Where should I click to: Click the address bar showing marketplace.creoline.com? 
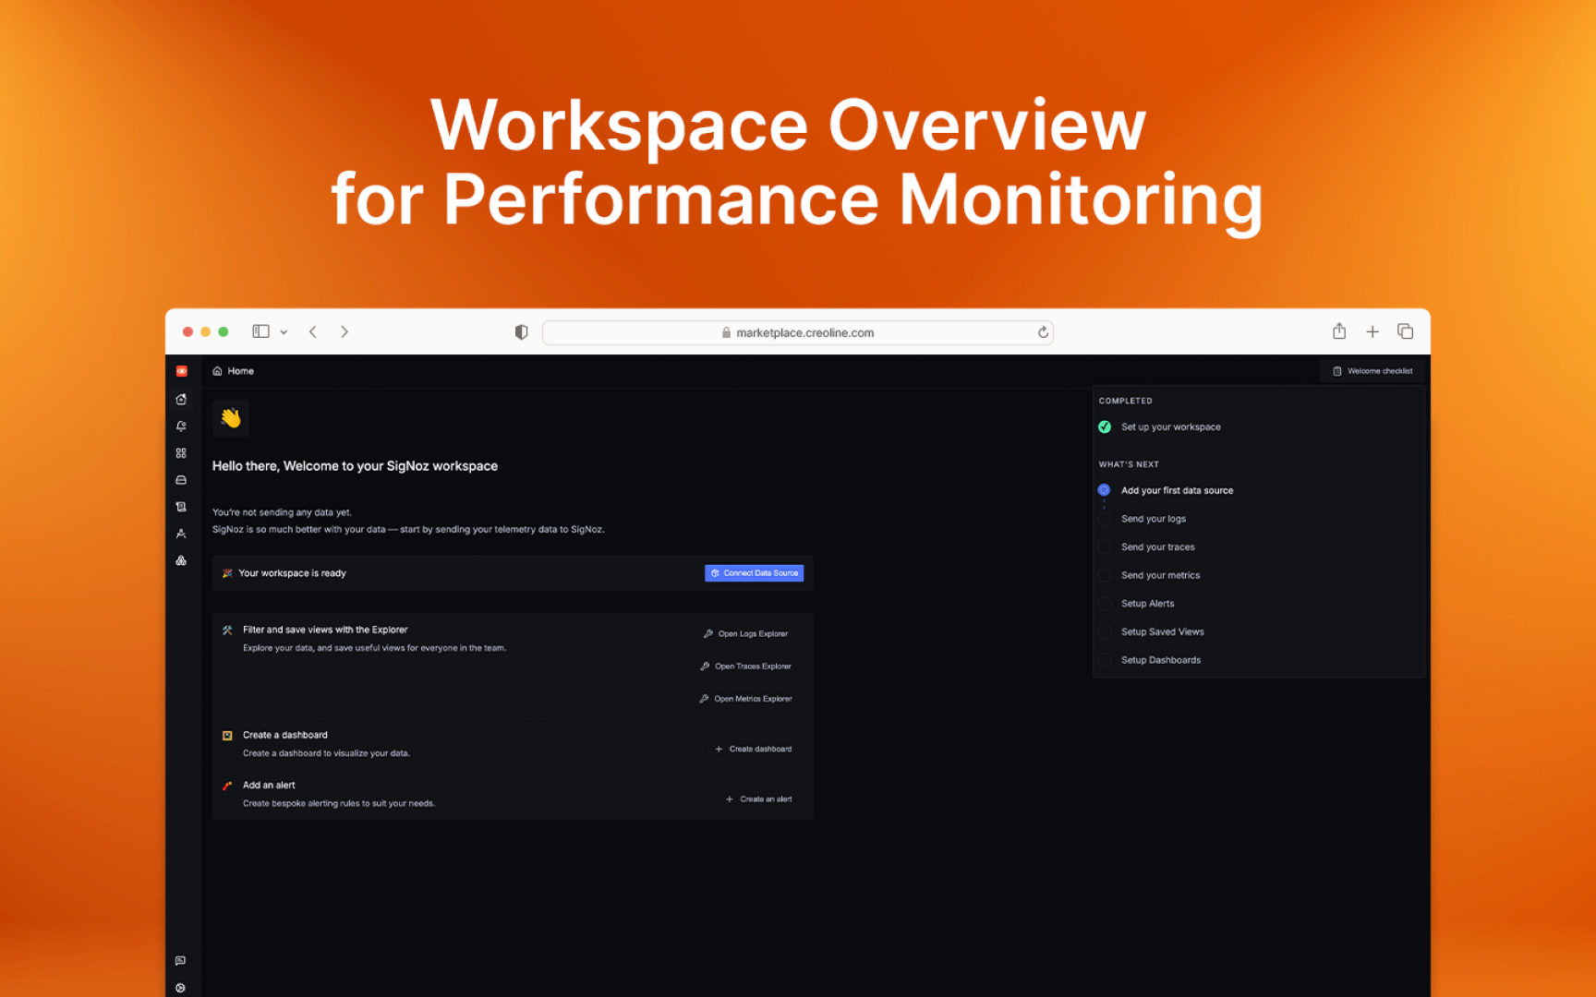pos(798,332)
